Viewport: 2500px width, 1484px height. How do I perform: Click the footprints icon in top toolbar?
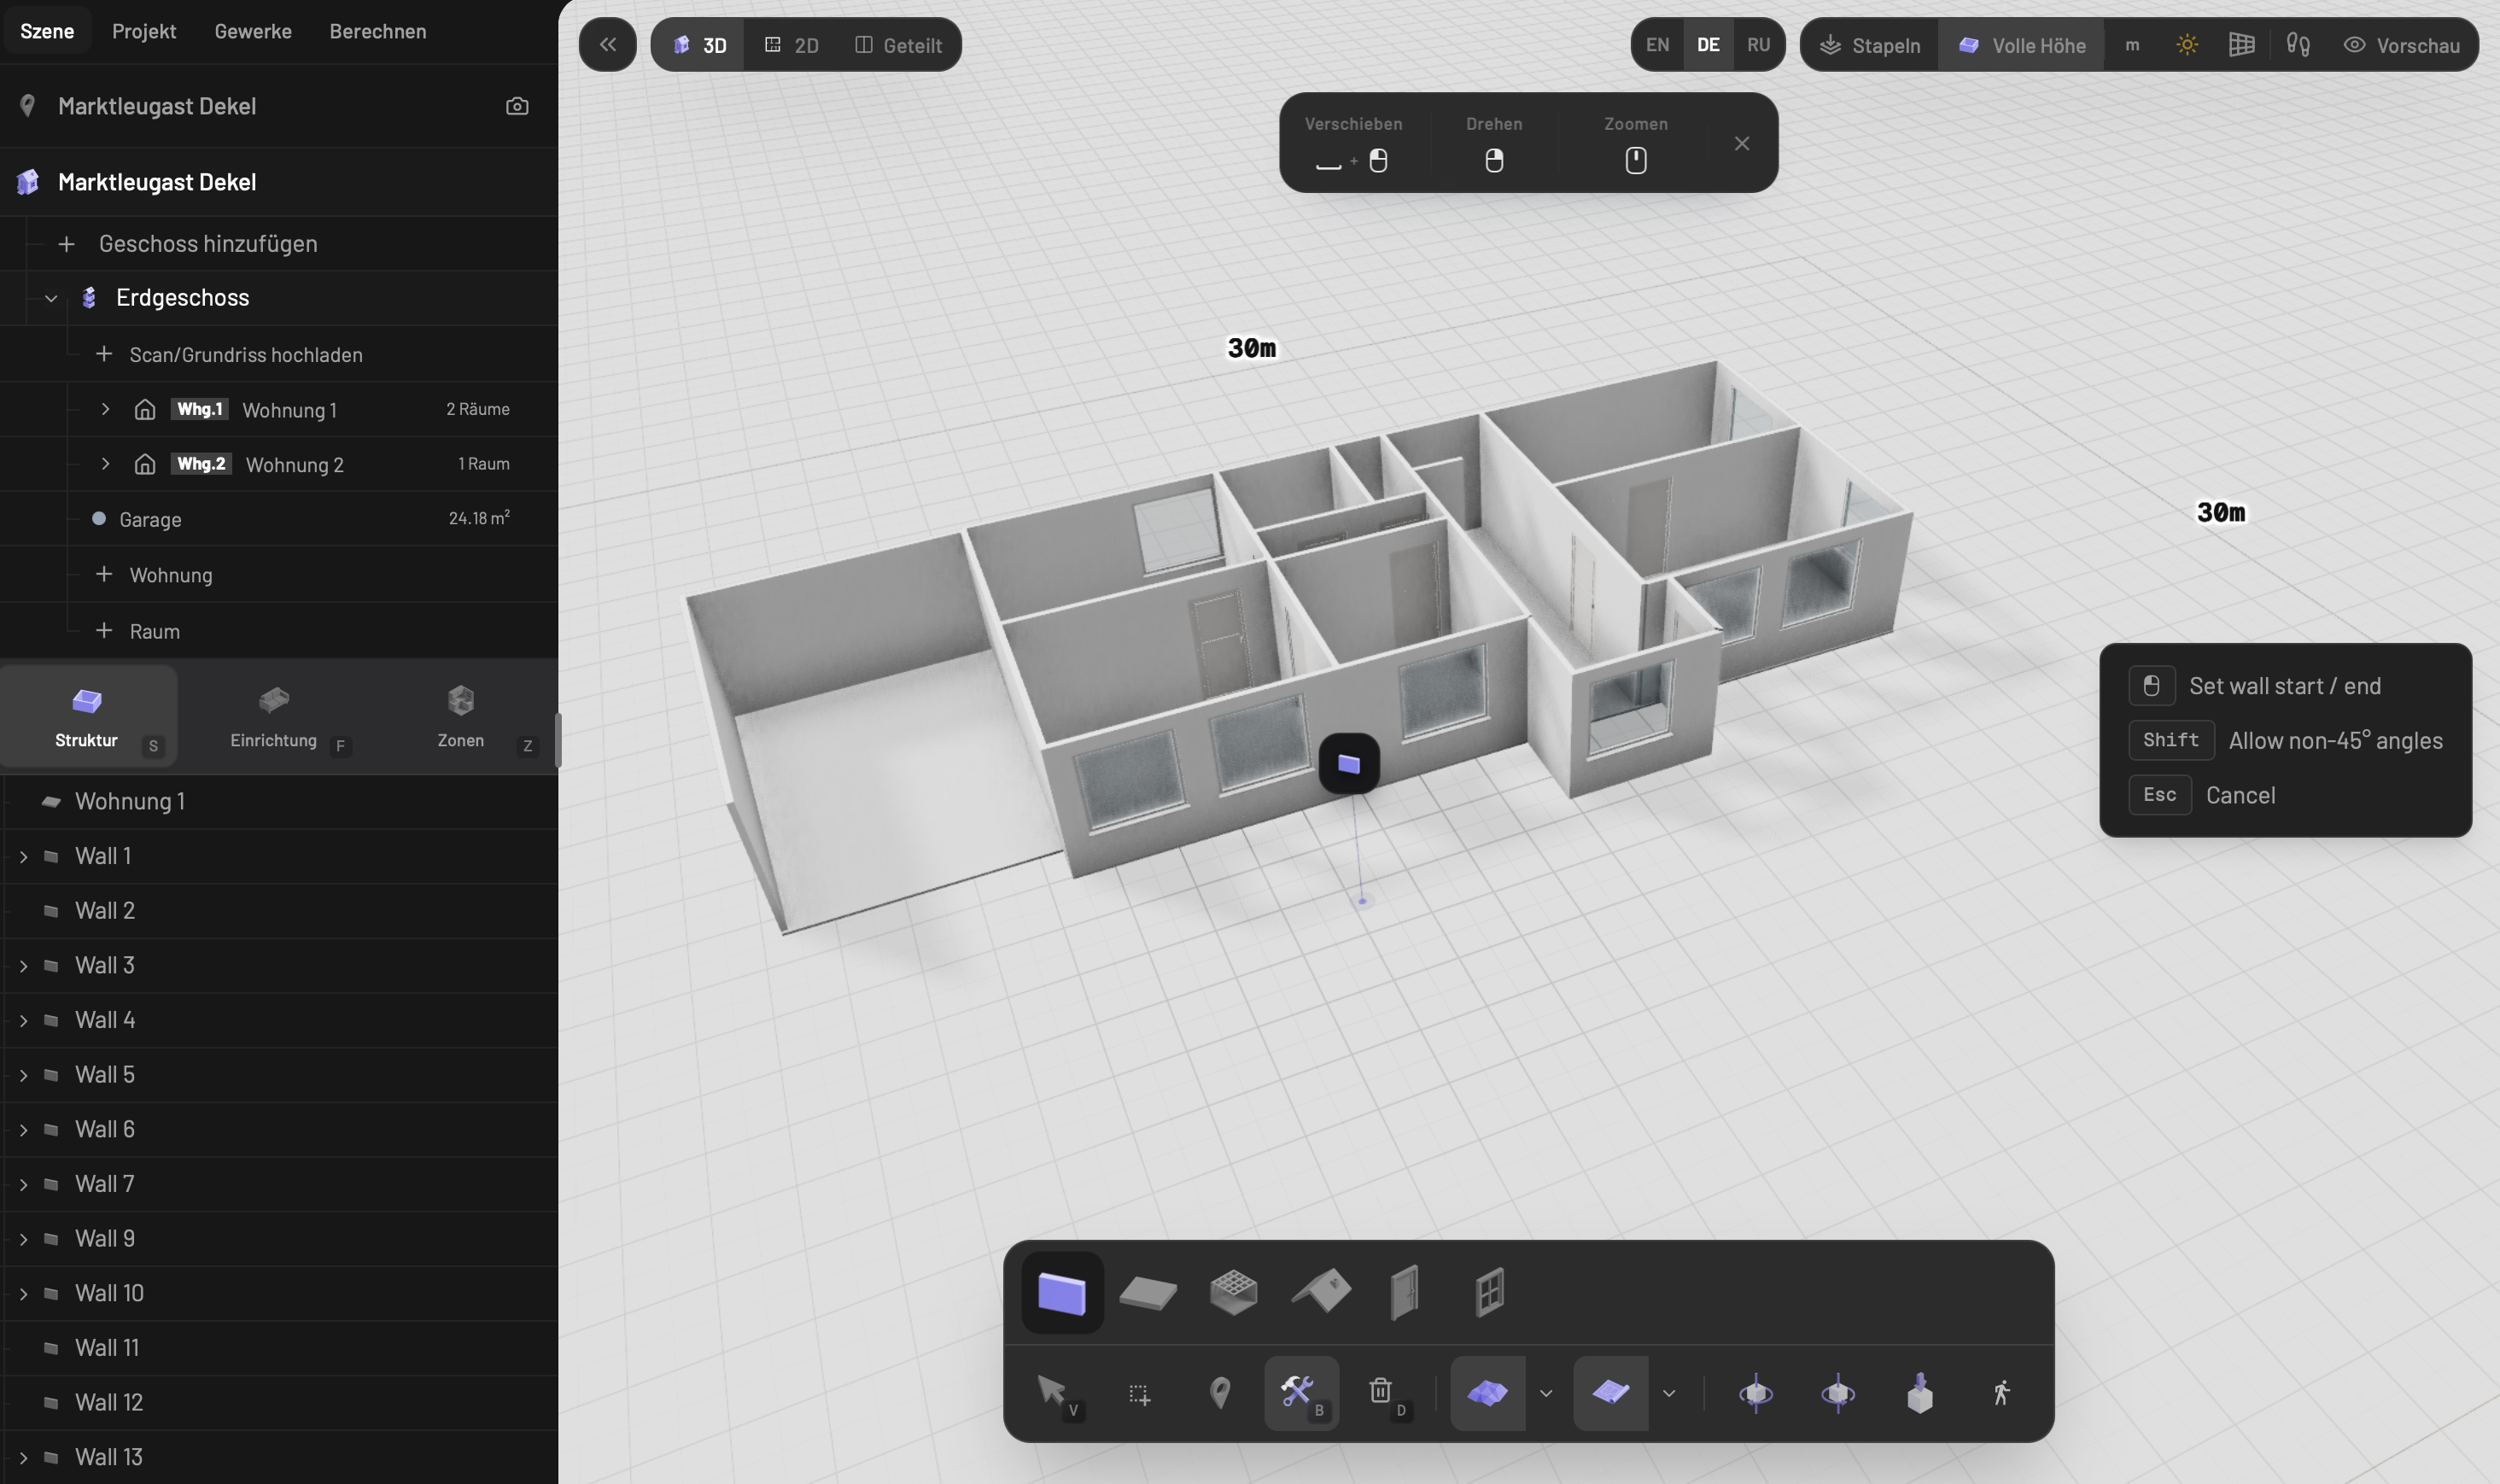point(2298,45)
